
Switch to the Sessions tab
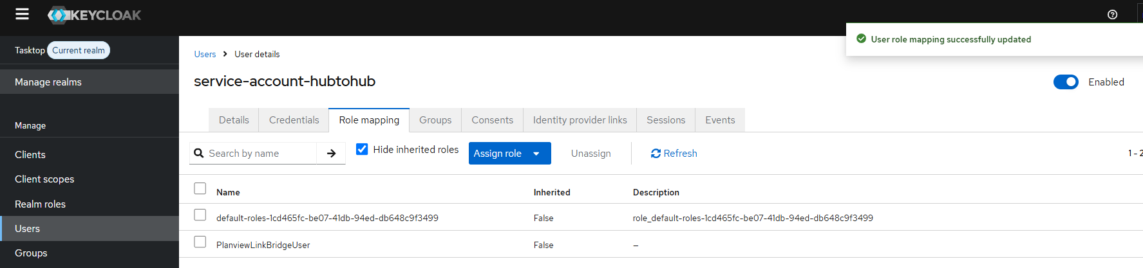666,120
